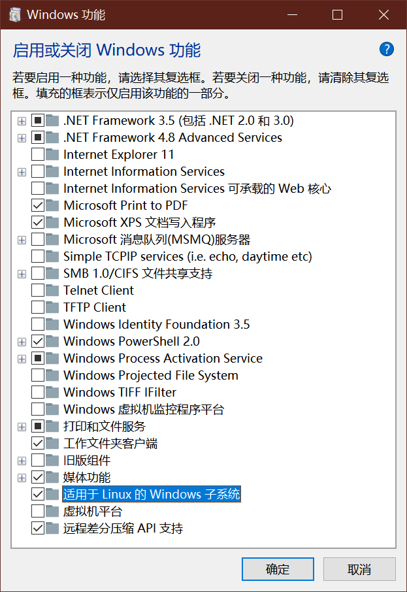Check Simple TCPIP services checkbox
This screenshot has width=407, height=592.
tap(38, 256)
